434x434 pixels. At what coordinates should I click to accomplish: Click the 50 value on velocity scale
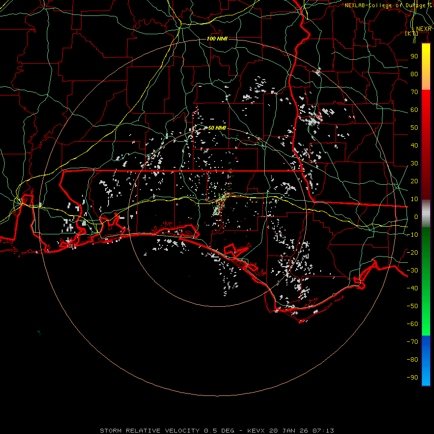414,128
